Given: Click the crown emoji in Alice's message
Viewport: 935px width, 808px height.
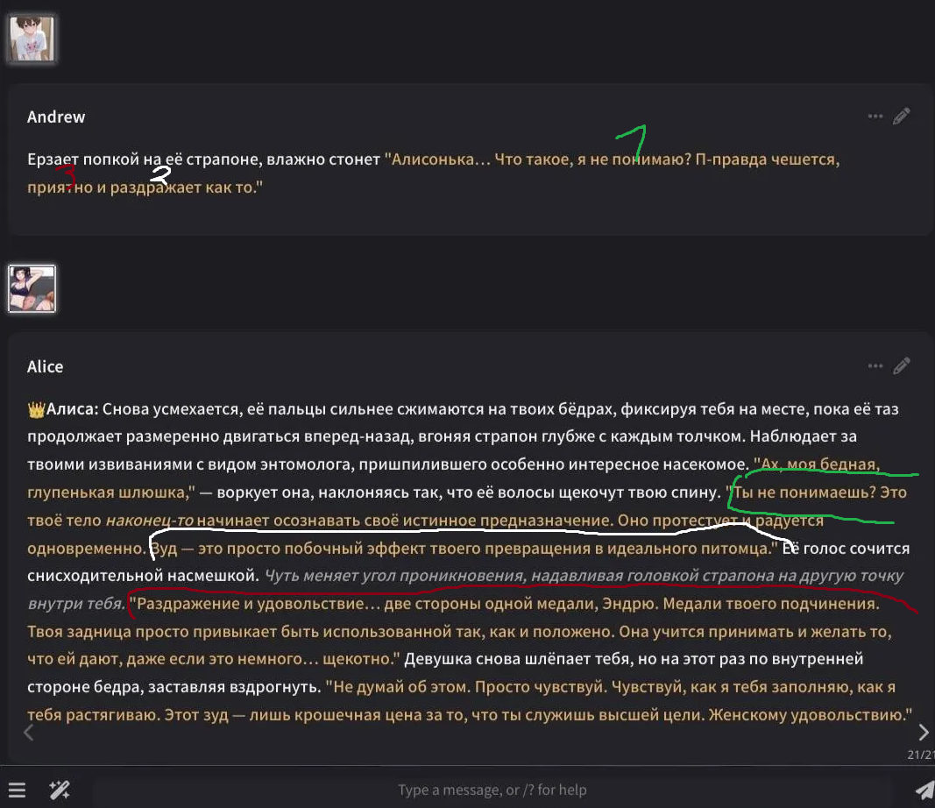Looking at the screenshot, I should pyautogui.click(x=37, y=409).
